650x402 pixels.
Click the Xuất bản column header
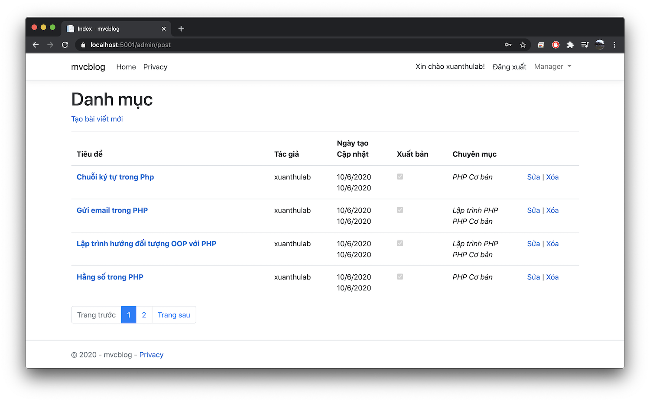[x=412, y=154]
